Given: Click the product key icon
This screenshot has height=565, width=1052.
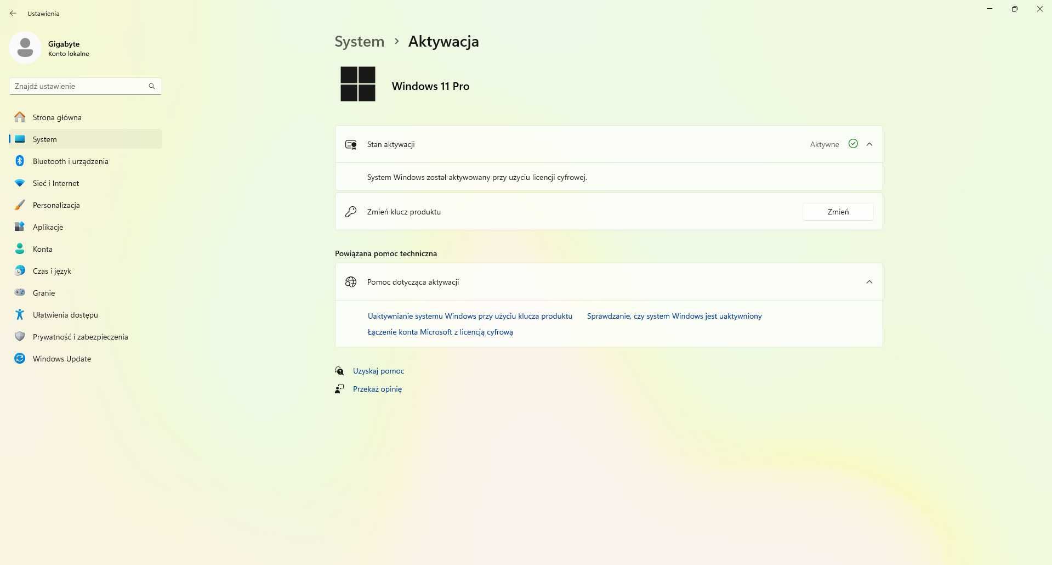Looking at the screenshot, I should (x=351, y=212).
